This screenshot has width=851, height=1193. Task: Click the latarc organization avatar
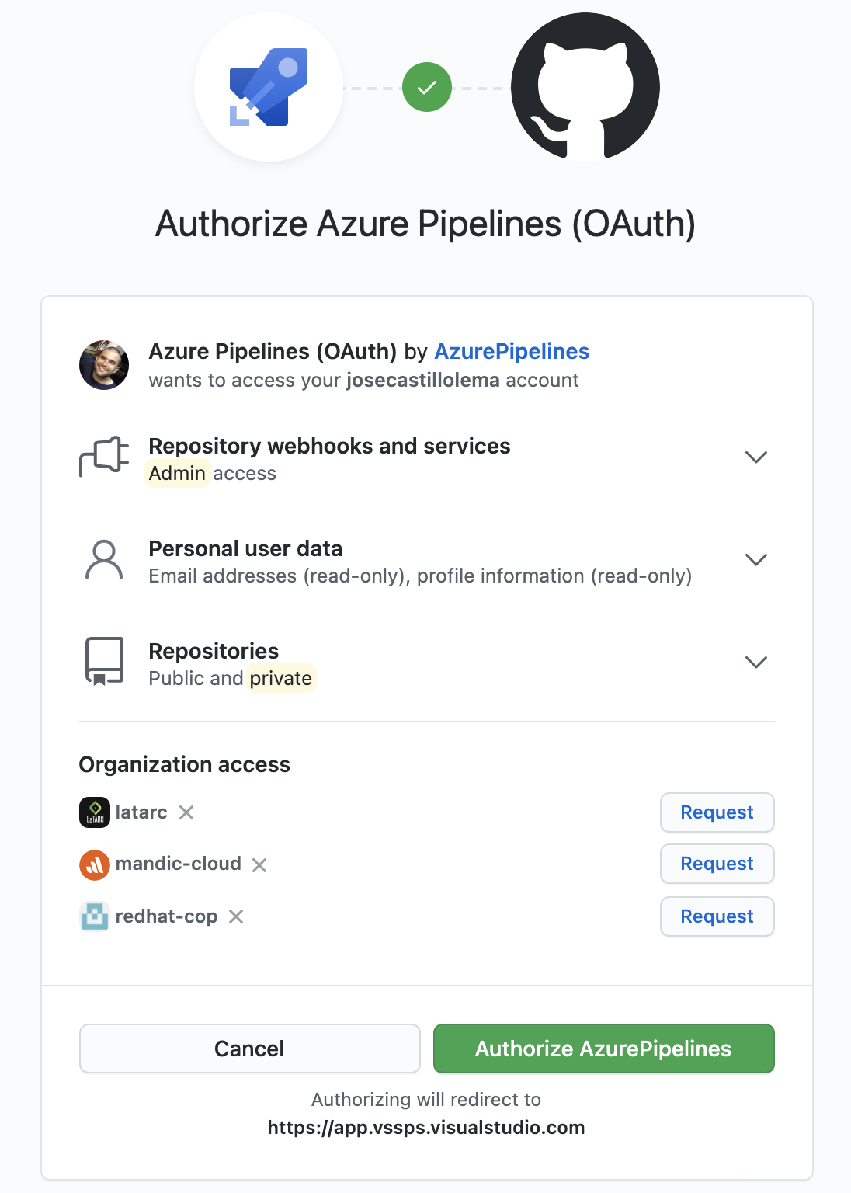coord(95,812)
